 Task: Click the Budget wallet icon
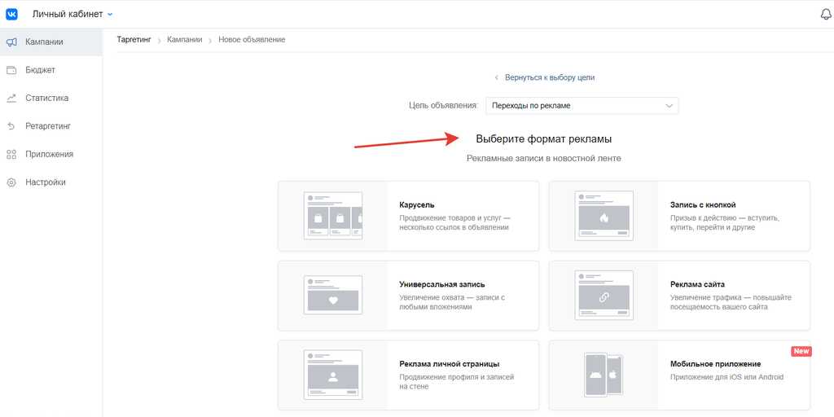(x=11, y=70)
